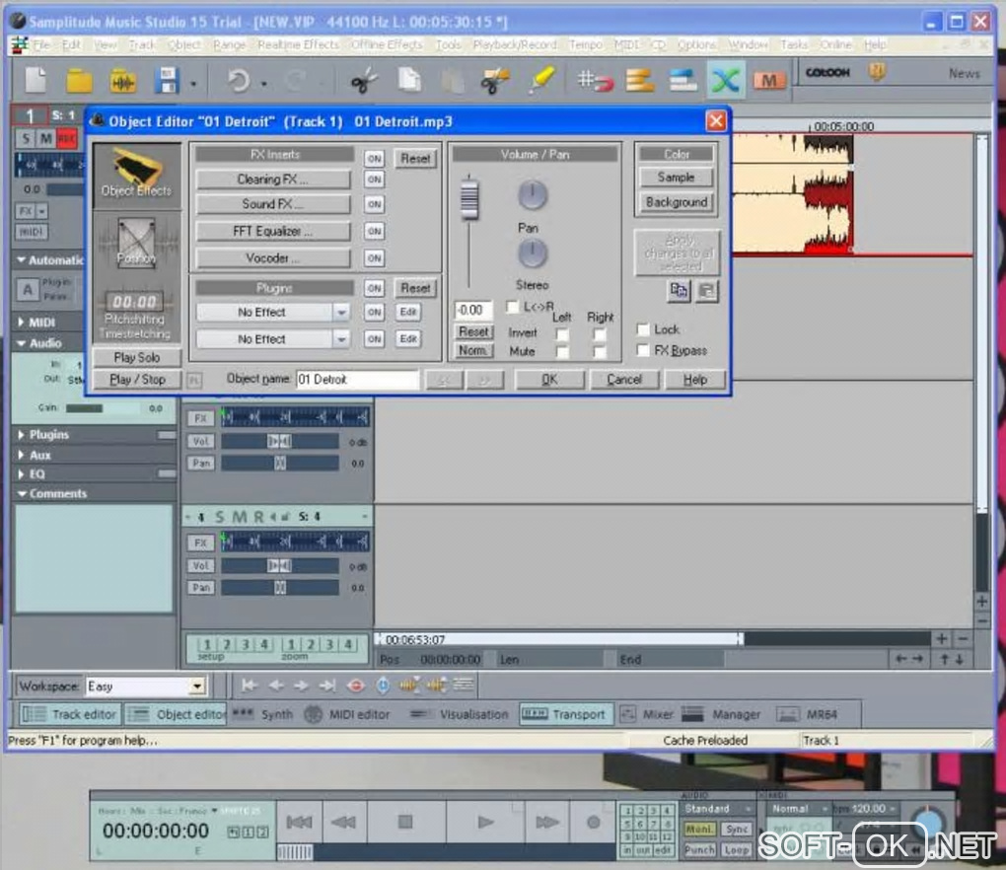Save the project with the floppy disk icon
The image size is (1006, 870).
click(x=166, y=82)
